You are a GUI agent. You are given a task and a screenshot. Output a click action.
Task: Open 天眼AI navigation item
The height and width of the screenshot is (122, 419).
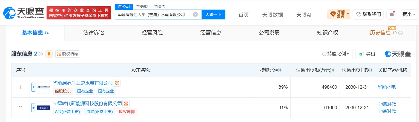(304, 15)
